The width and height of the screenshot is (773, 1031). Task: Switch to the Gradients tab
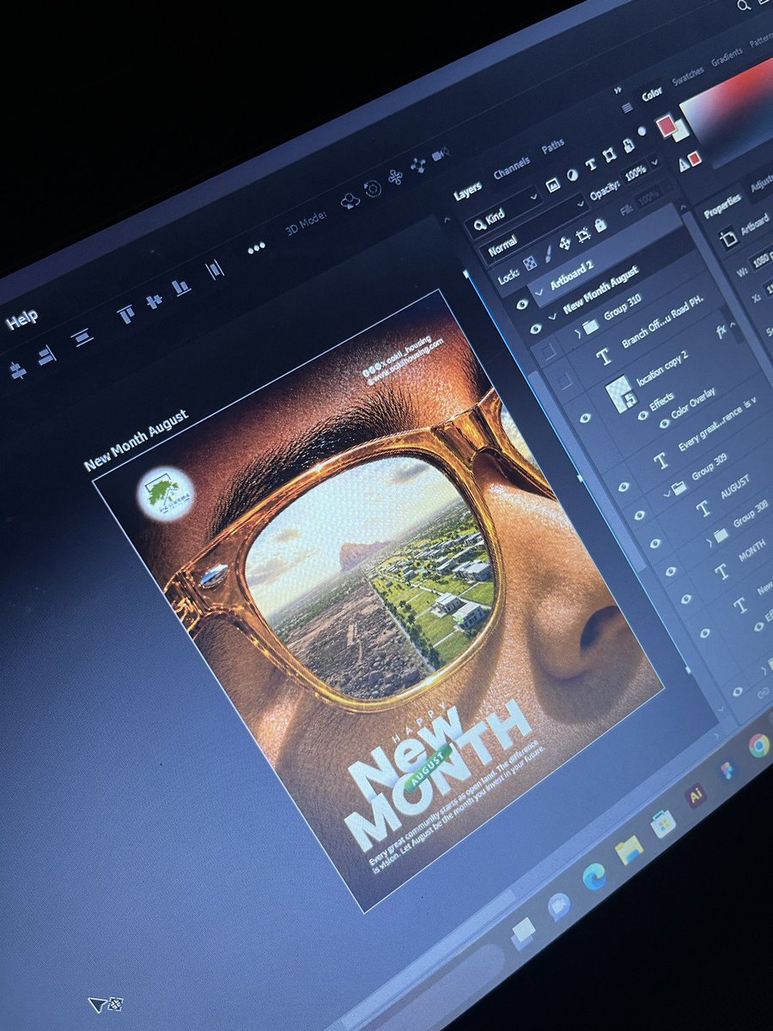click(x=727, y=57)
